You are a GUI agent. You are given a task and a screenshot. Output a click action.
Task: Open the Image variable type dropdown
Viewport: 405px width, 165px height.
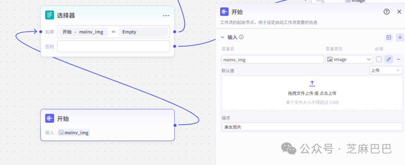(x=349, y=59)
